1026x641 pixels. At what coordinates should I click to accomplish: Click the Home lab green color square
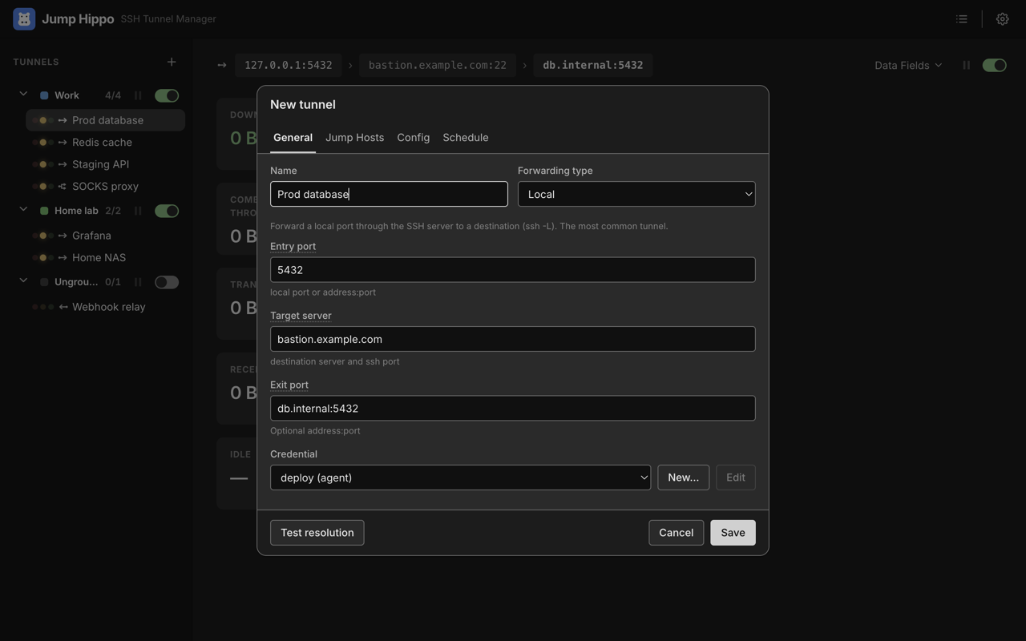(x=44, y=211)
